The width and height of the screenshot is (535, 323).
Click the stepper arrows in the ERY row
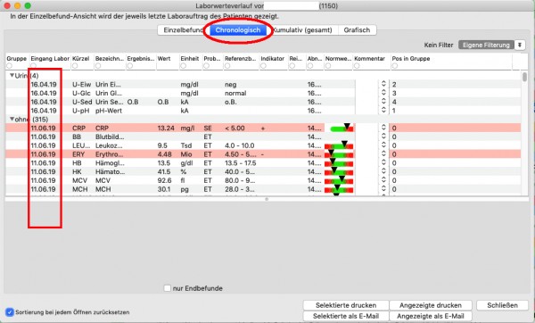click(x=383, y=154)
